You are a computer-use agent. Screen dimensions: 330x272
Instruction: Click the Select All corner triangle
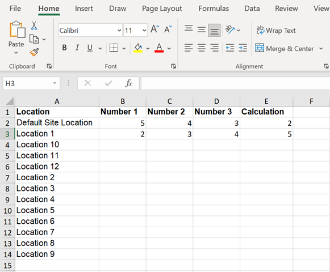click(x=10, y=101)
